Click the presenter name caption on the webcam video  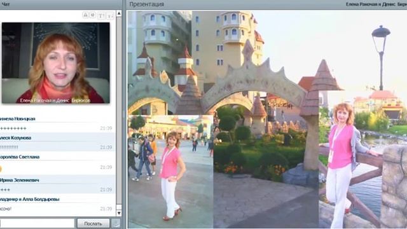(x=55, y=101)
